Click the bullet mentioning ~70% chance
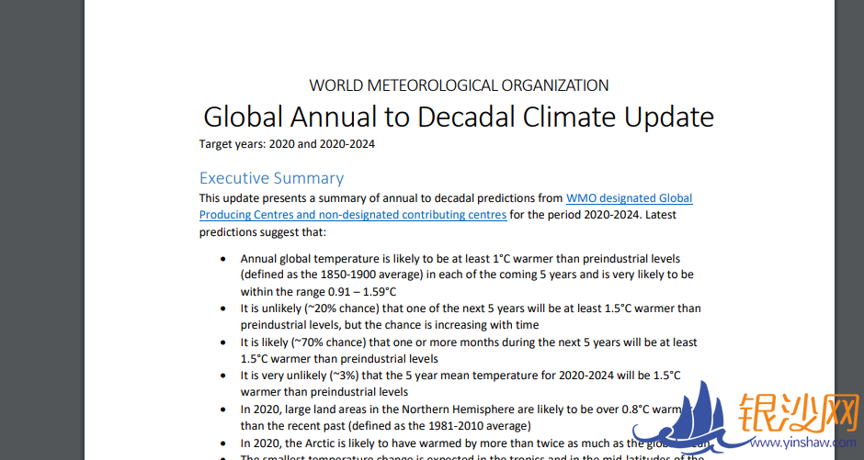Image resolution: width=864 pixels, height=460 pixels. coord(469,342)
